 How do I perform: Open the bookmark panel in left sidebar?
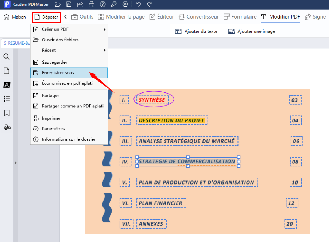click(x=7, y=113)
